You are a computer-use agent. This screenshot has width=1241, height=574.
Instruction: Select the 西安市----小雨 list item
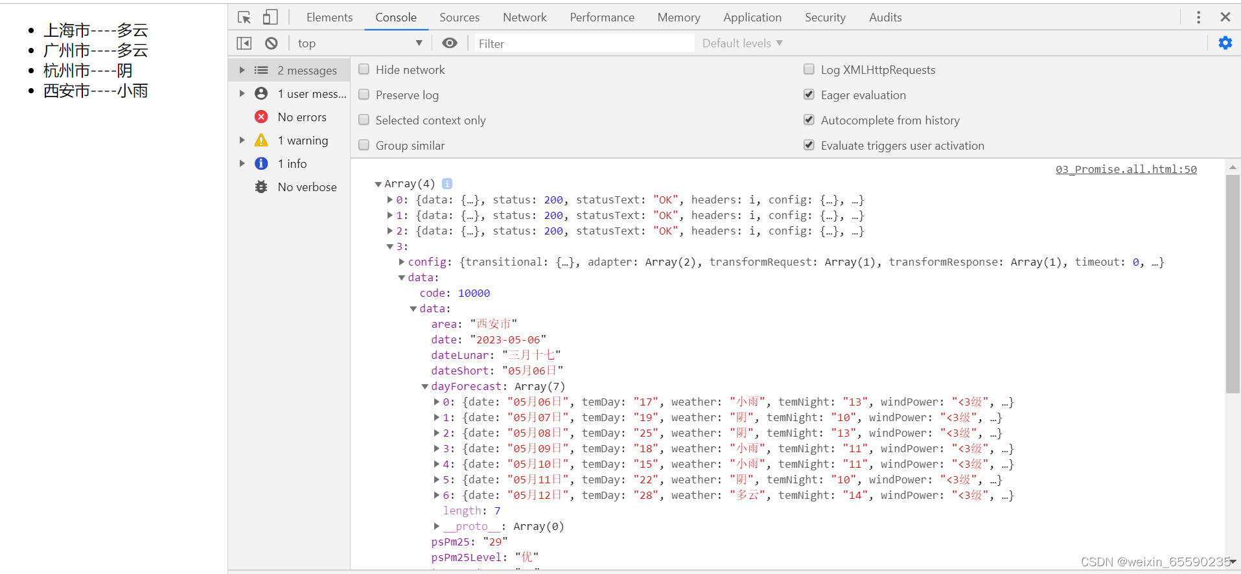(x=96, y=90)
